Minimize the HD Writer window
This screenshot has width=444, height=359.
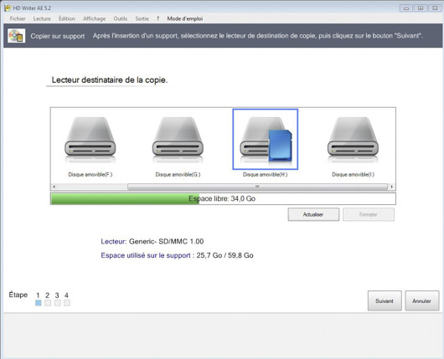(x=406, y=8)
